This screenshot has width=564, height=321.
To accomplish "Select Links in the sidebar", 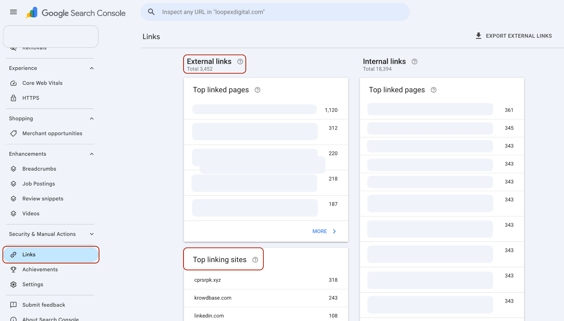I will [x=51, y=255].
